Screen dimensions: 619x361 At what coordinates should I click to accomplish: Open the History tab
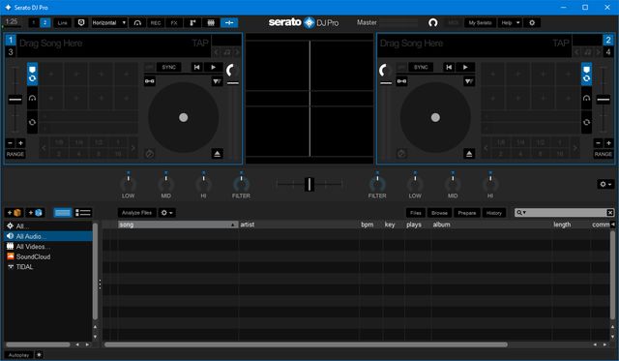pos(494,213)
